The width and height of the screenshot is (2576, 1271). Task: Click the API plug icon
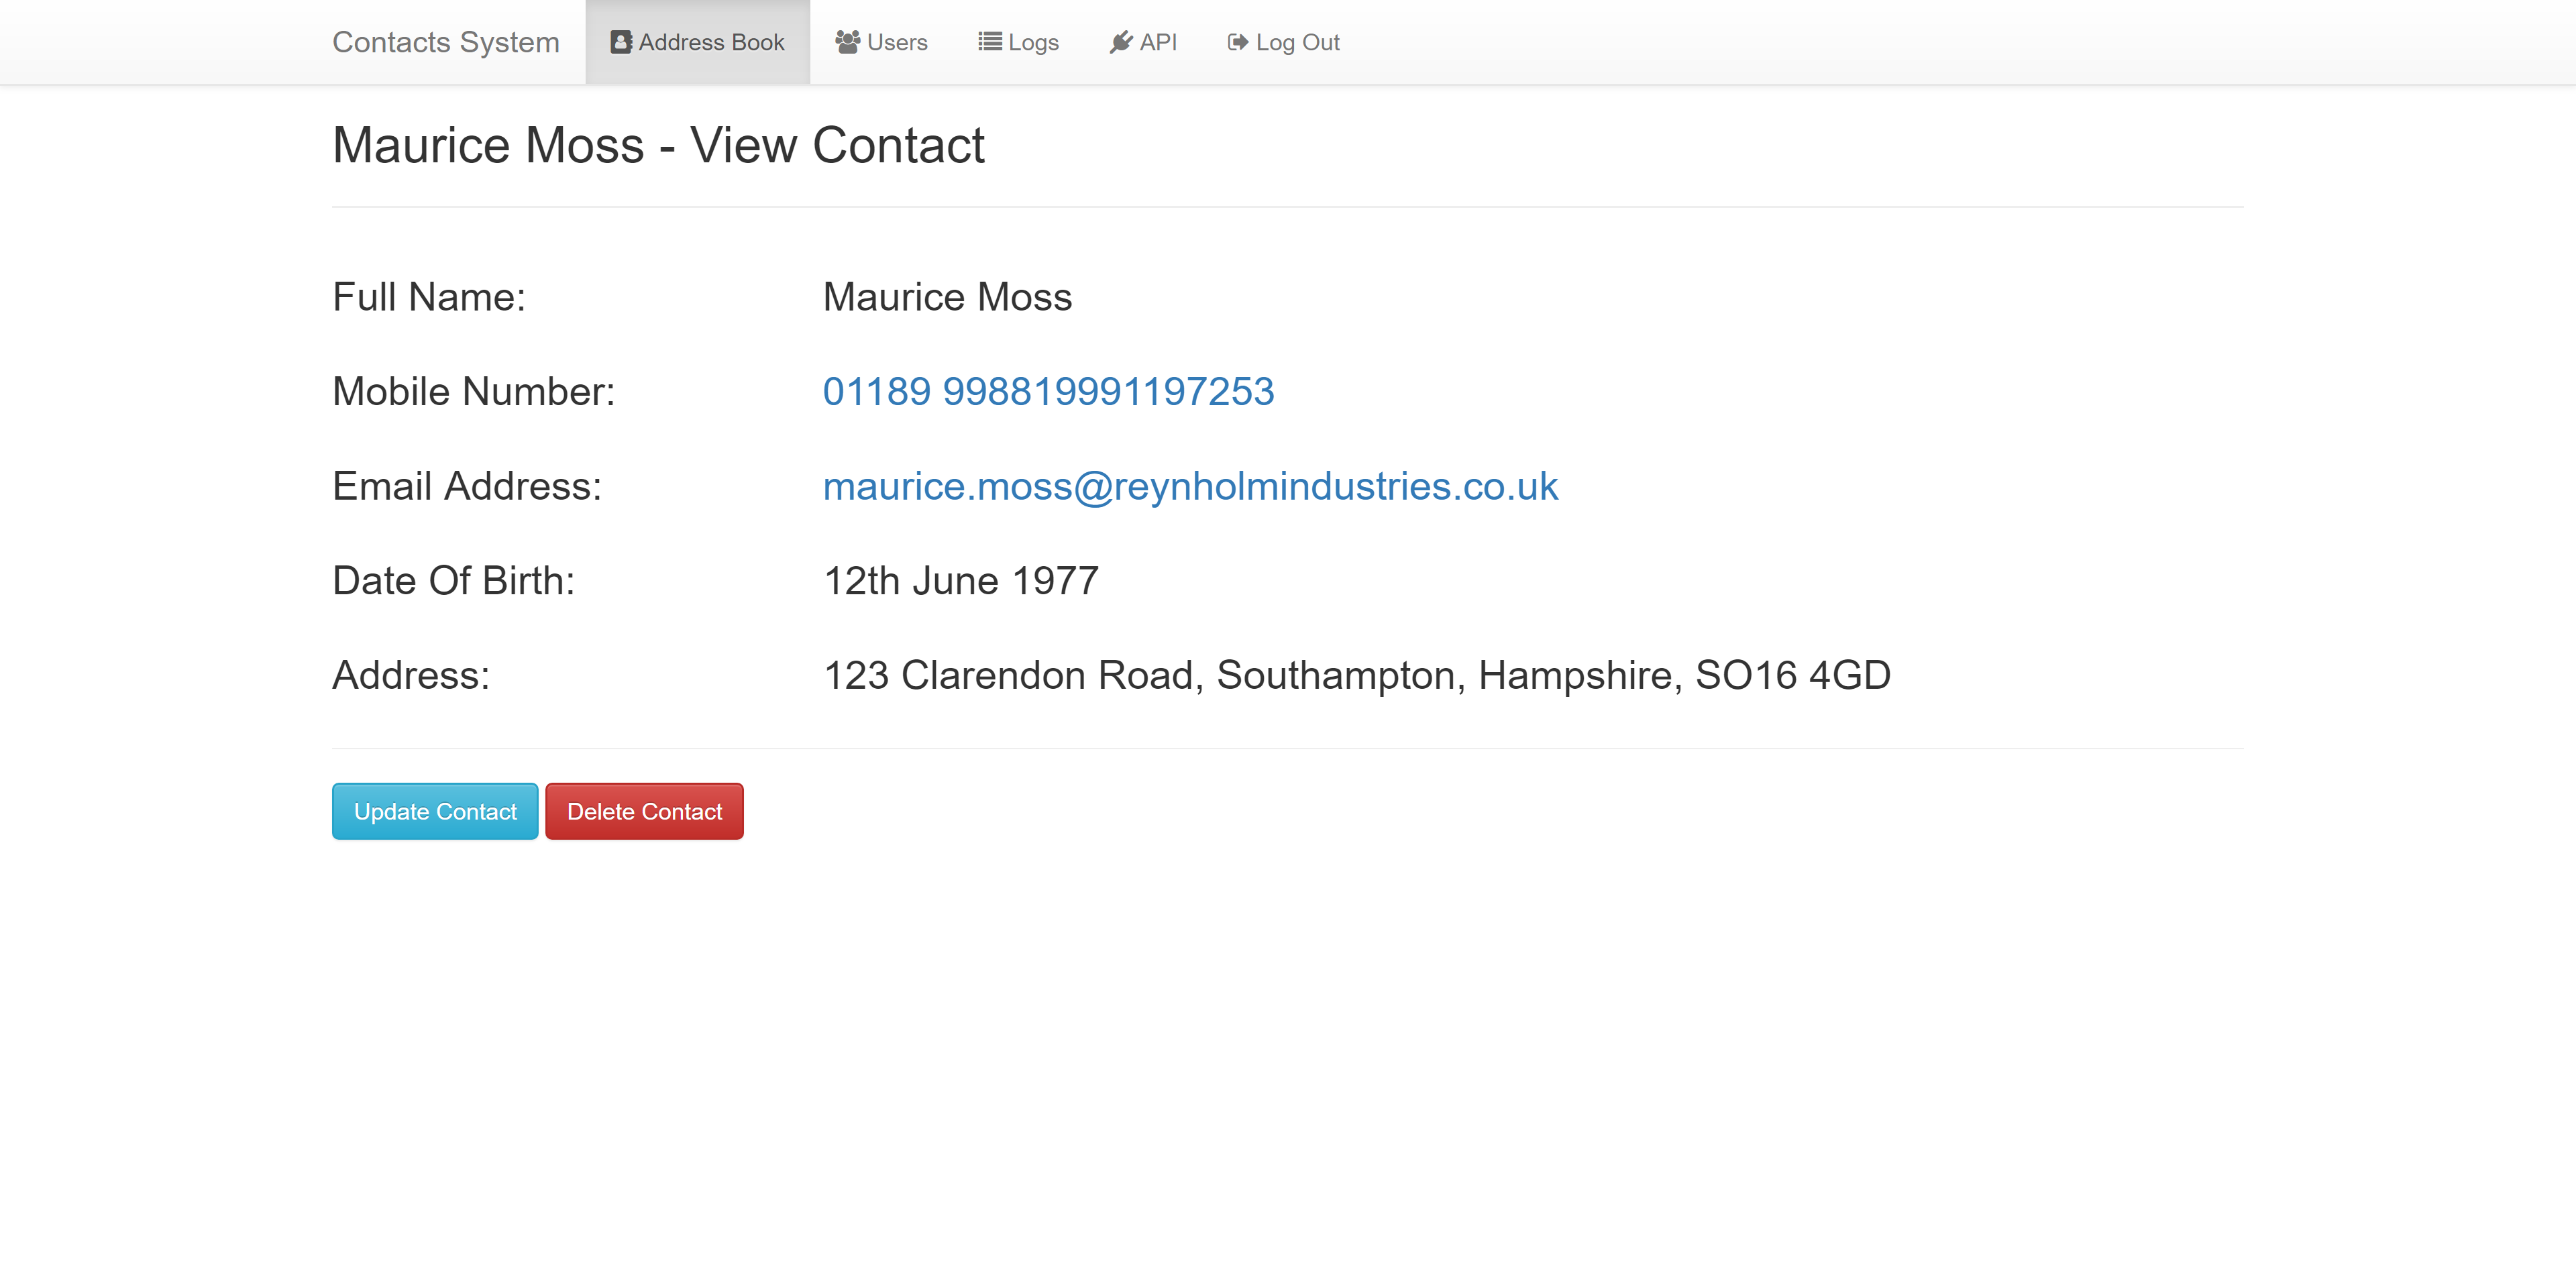(1121, 42)
